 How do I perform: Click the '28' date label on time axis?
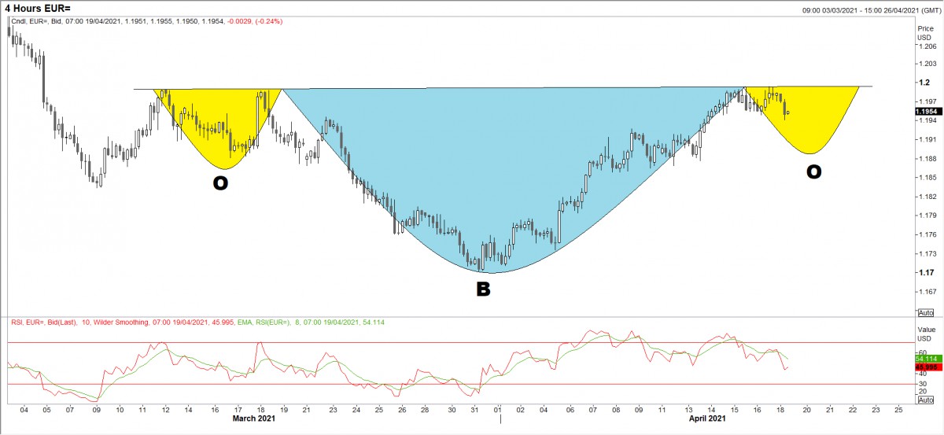pyautogui.click(x=425, y=410)
